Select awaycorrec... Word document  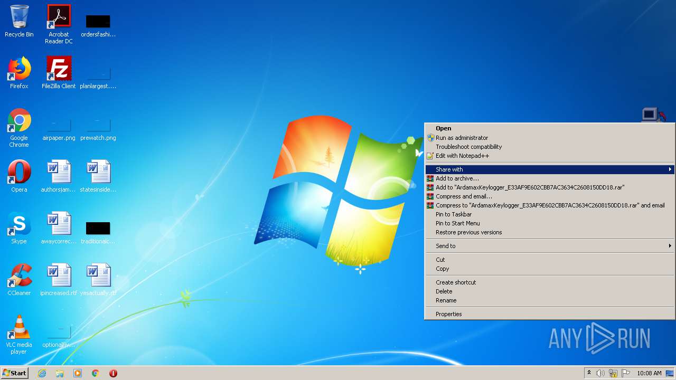point(59,228)
